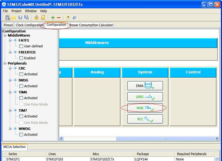The height and width of the screenshot is (161, 222).
Task: Click the Help question mark icon
Action: coord(68,17)
